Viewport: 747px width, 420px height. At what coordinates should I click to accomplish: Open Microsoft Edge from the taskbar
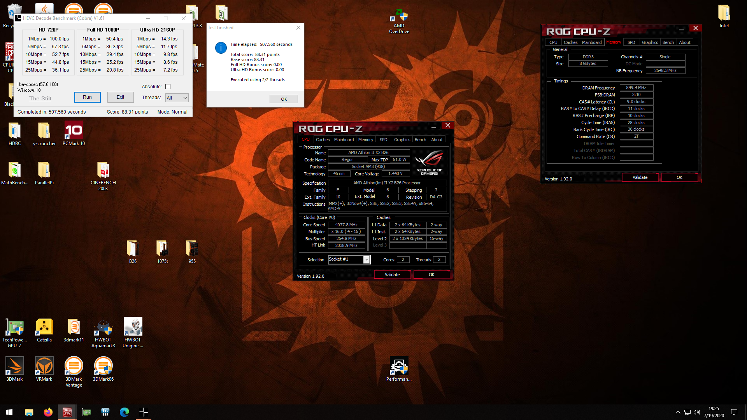pos(124,412)
